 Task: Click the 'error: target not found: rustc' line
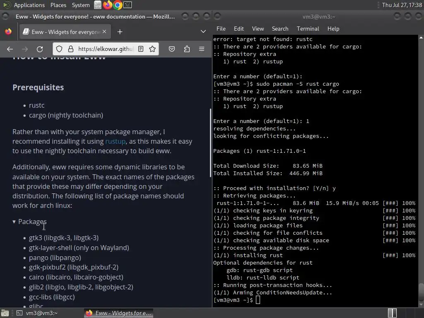coord(263,39)
